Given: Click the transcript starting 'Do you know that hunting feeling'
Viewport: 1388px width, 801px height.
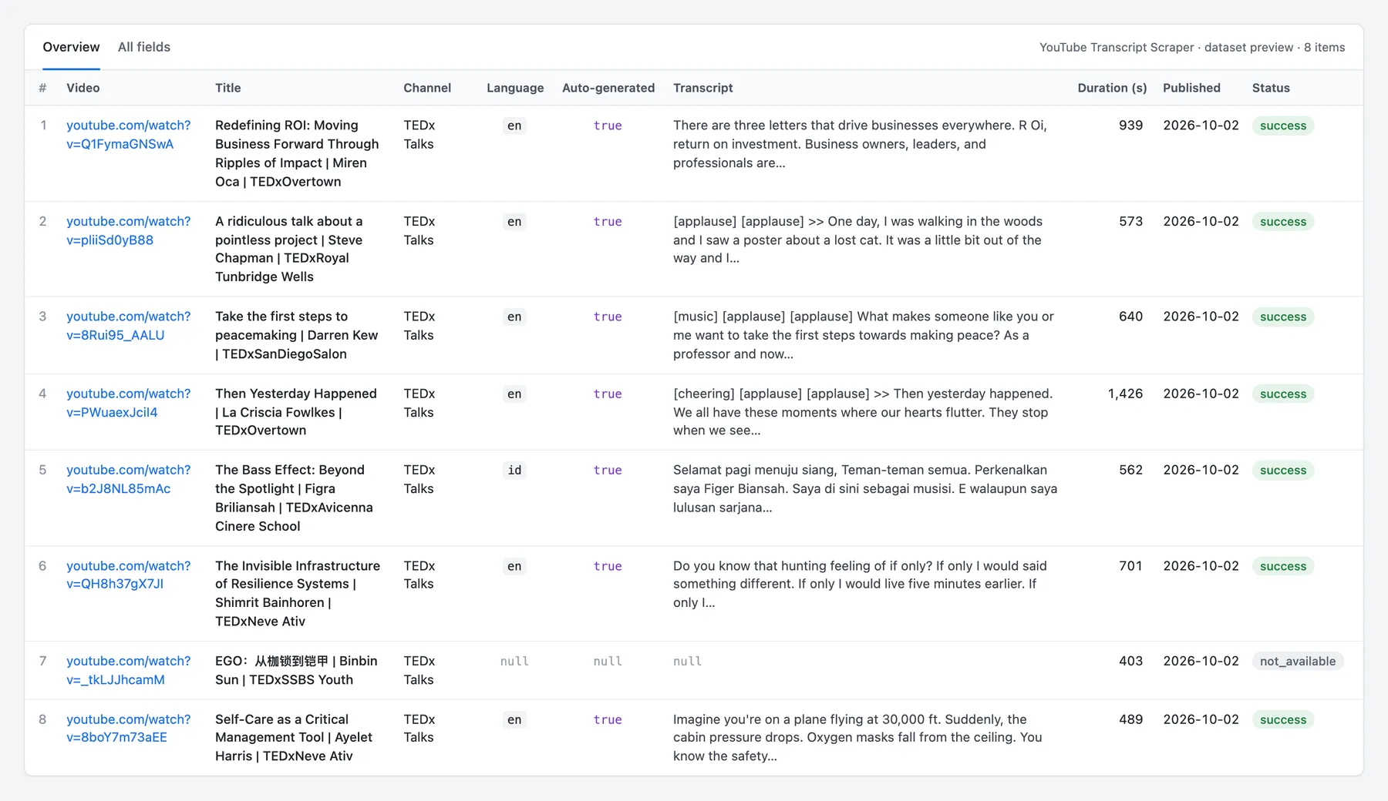Looking at the screenshot, I should [x=860, y=584].
